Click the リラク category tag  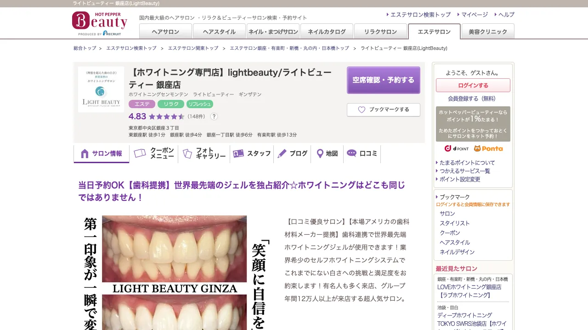(171, 104)
